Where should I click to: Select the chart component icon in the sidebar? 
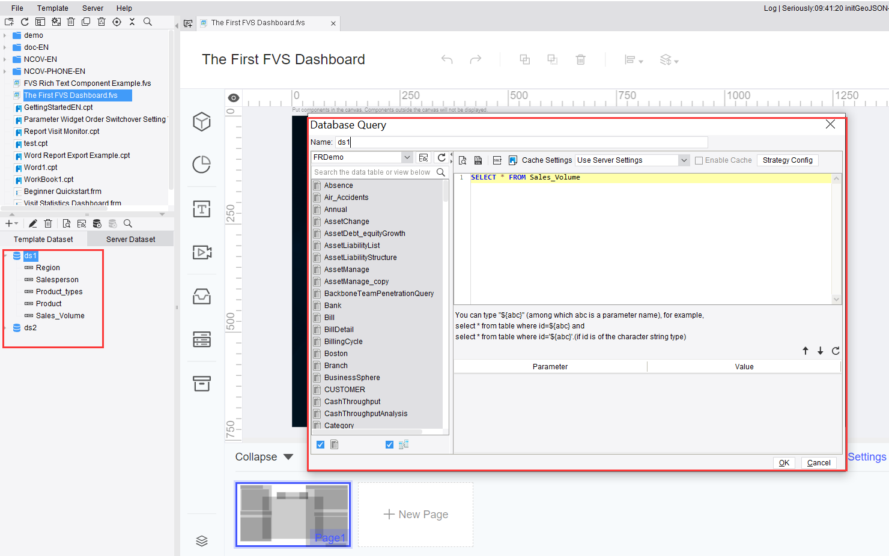pos(202,164)
